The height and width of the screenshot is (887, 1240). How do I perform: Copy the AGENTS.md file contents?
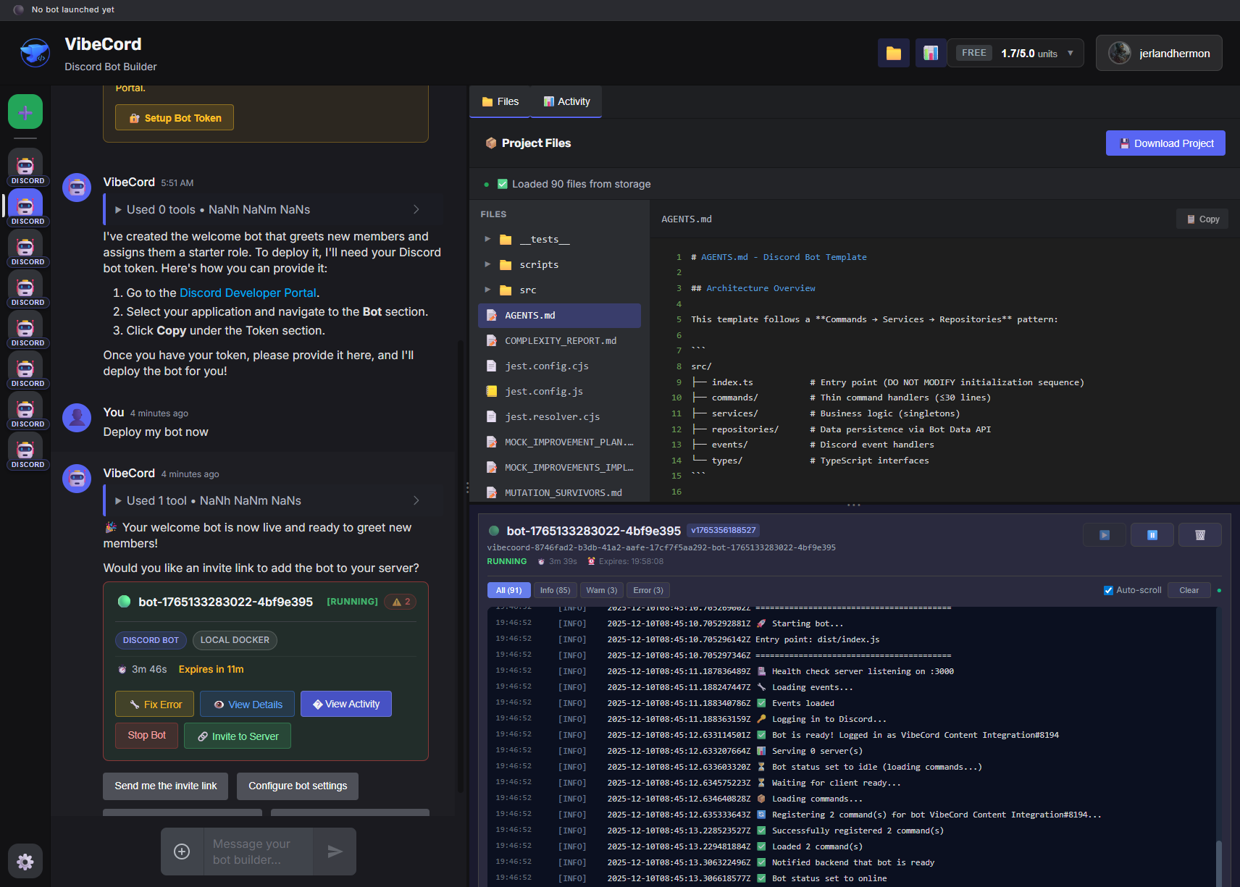point(1202,219)
